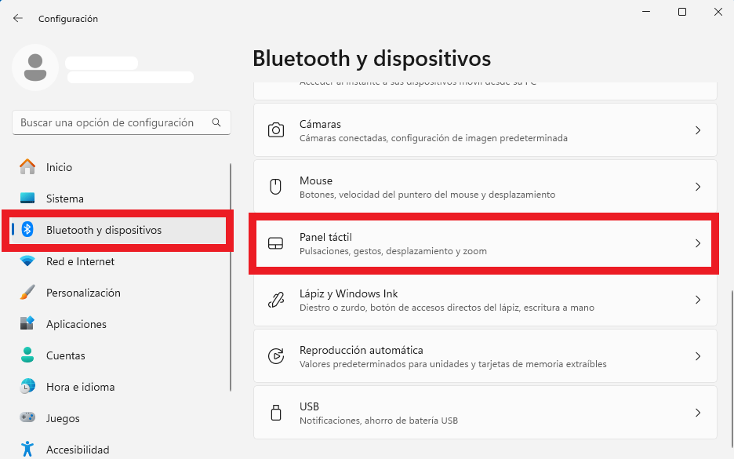This screenshot has width=734, height=459.
Task: Open Accesibilidad settings section
Action: [78, 450]
